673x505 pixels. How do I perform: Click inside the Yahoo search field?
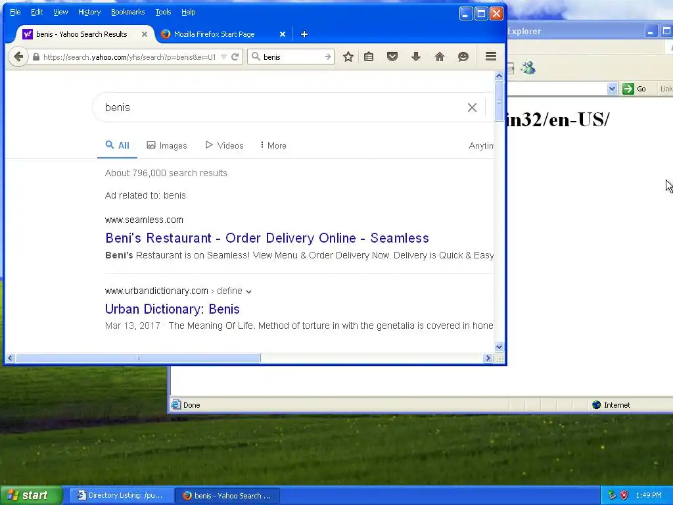[283, 107]
